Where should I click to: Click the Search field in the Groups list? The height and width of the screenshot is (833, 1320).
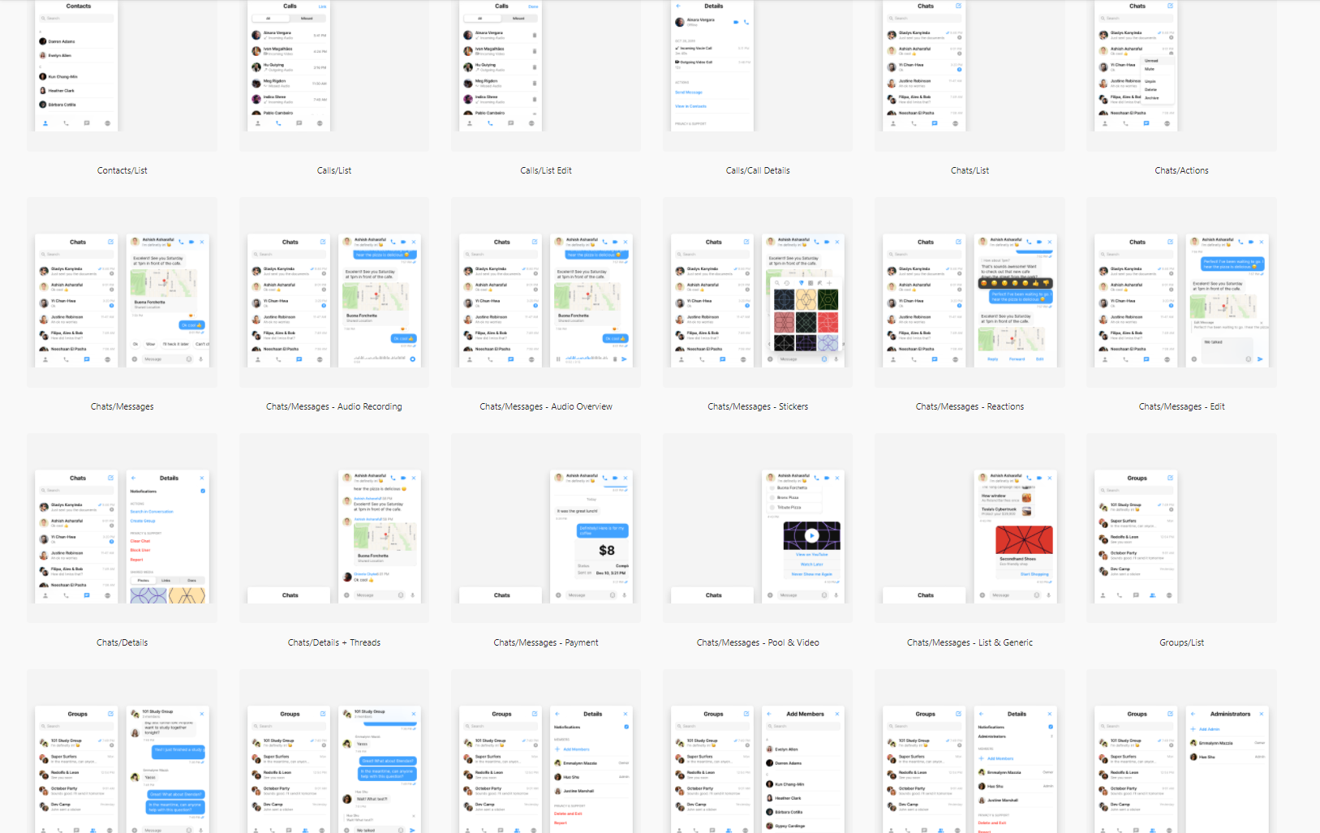pos(1136,490)
